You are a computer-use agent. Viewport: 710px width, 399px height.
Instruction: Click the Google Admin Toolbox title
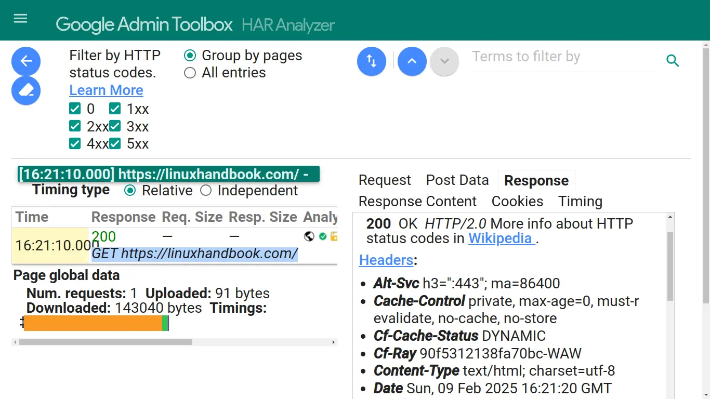tap(144, 24)
